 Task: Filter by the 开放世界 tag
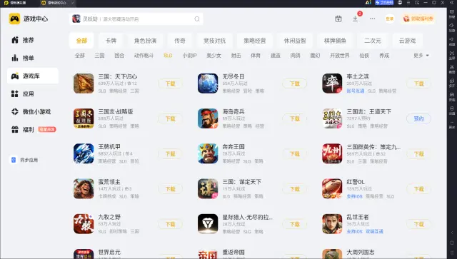coord(340,56)
